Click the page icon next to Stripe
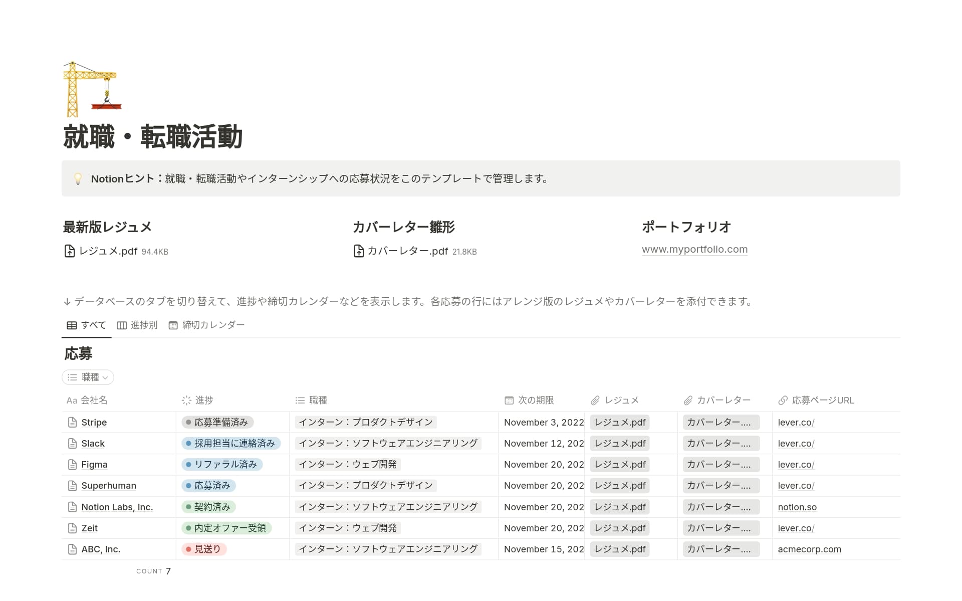 [x=72, y=422]
